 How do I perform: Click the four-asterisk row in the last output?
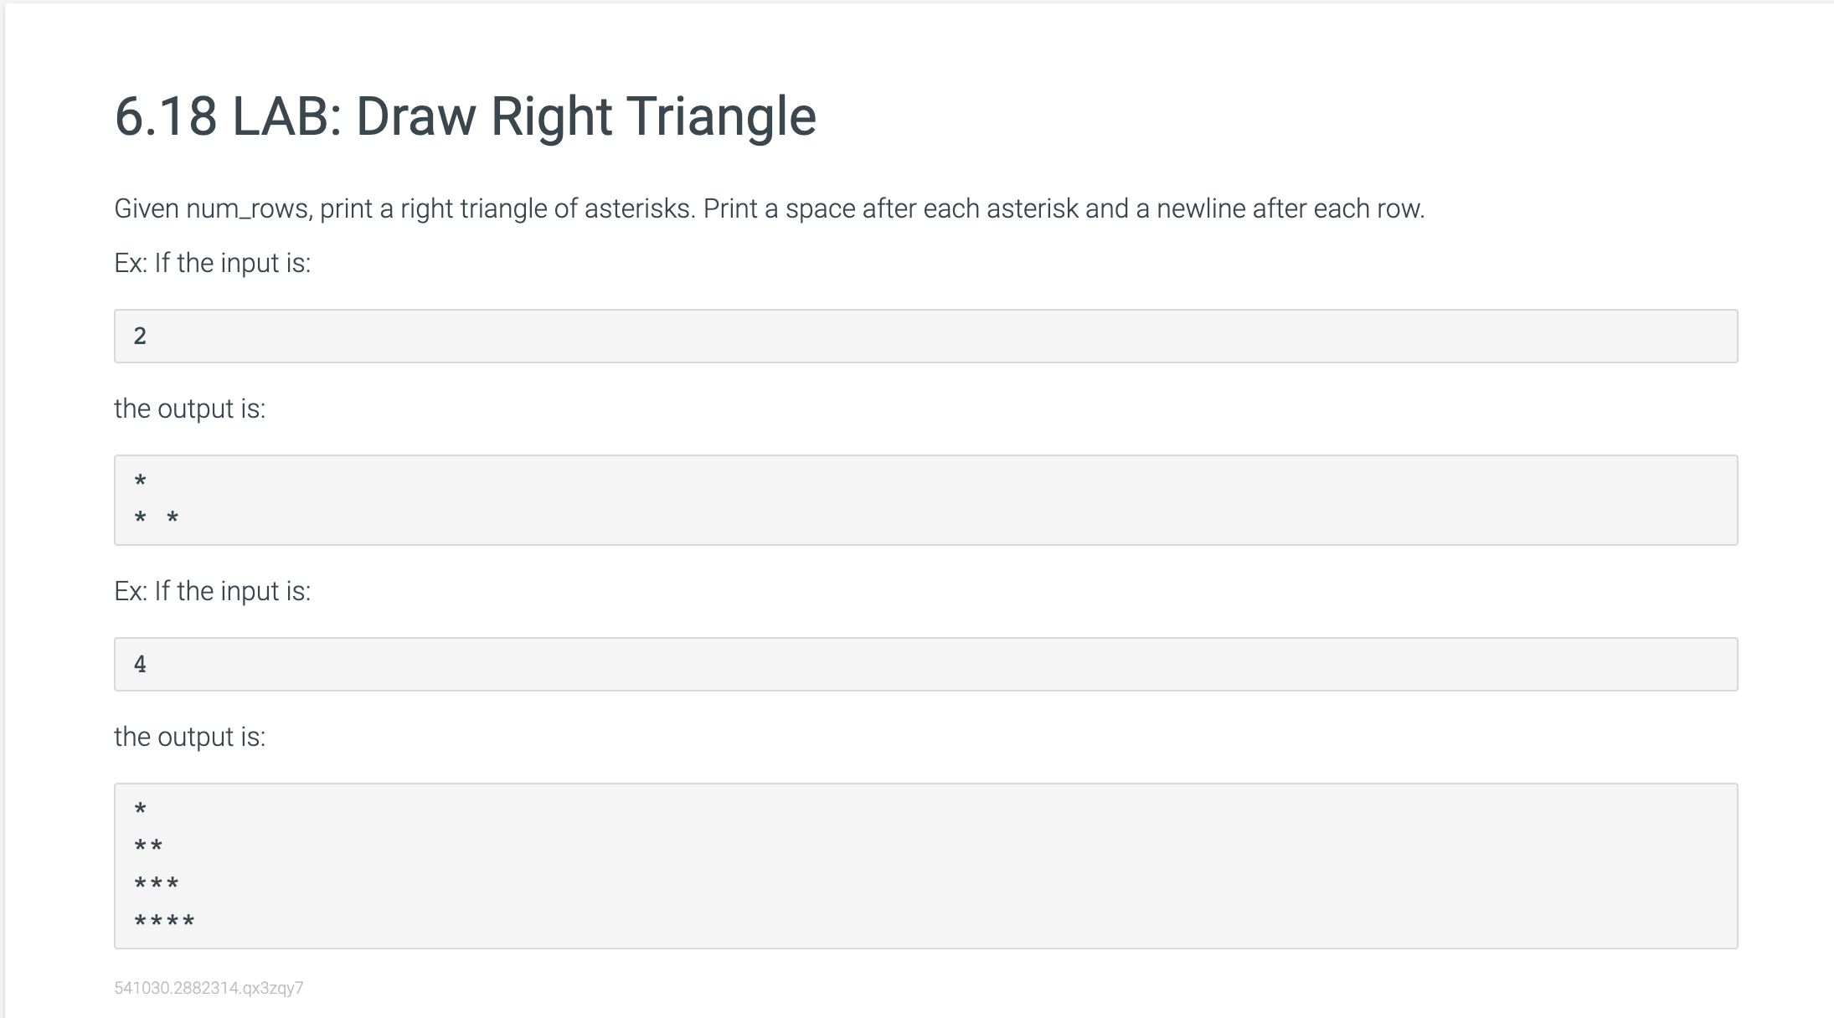(164, 922)
